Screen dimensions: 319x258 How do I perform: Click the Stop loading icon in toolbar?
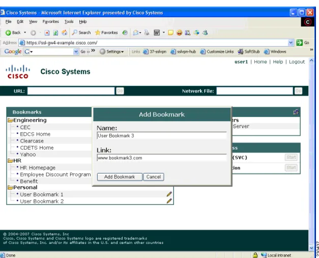point(47,33)
